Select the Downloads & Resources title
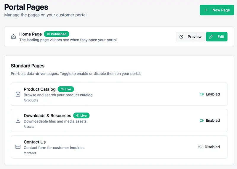The height and width of the screenshot is (169, 237). coord(47,115)
